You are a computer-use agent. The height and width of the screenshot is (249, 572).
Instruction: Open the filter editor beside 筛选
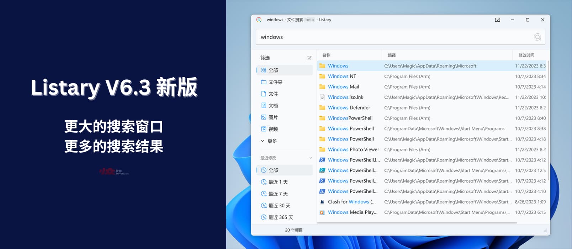[x=309, y=58]
